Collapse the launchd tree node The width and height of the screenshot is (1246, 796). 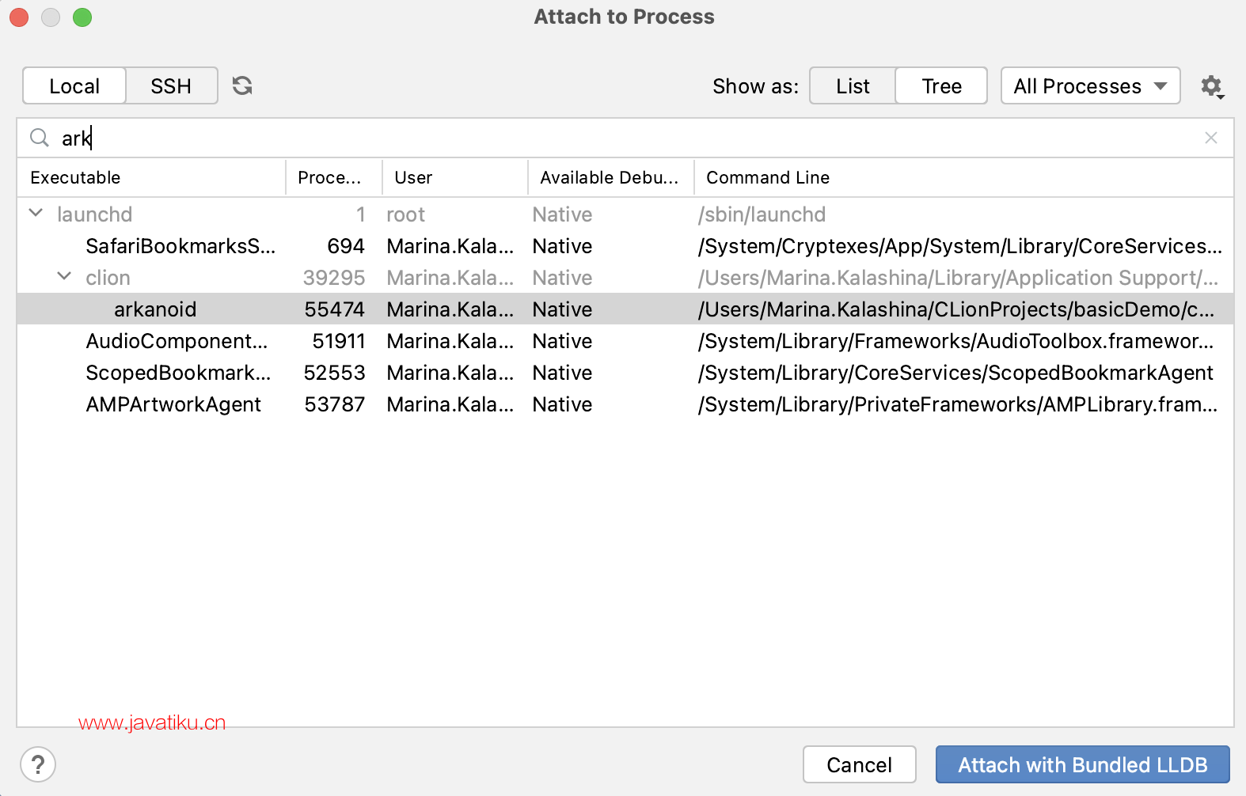pyautogui.click(x=36, y=214)
